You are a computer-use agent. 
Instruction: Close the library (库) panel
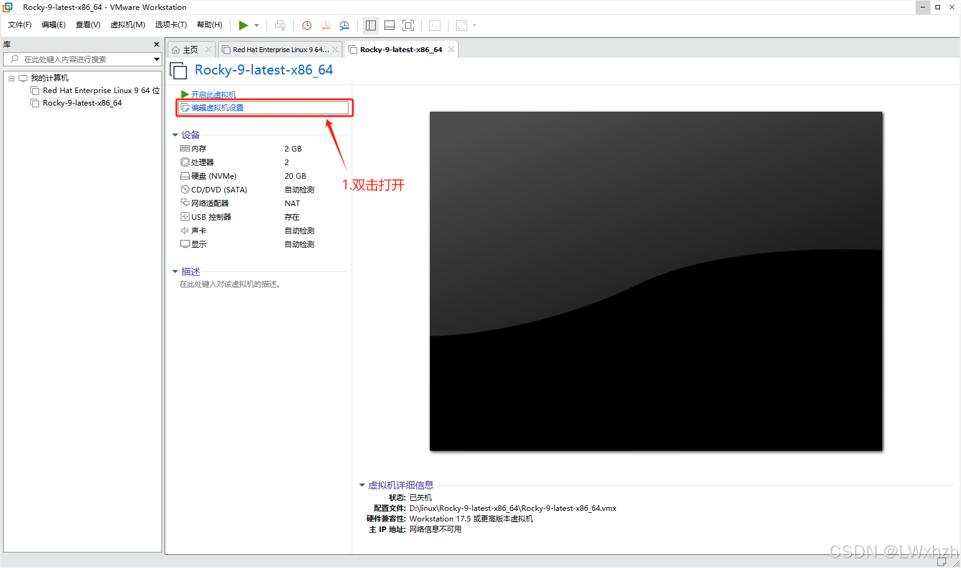tap(157, 45)
